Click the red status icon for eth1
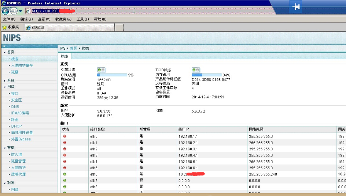The image size is (346, 196). pos(65,143)
